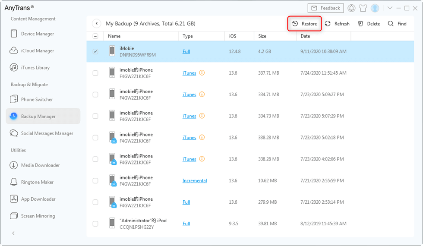Viewport: 423px width, 246px height.
Task: Click Delete in the toolbar
Action: click(x=369, y=24)
